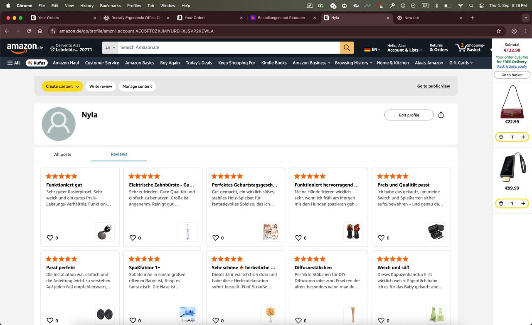The image size is (532, 325).
Task: Switch to the Bestellungen und Retouren tab
Action: click(282, 18)
